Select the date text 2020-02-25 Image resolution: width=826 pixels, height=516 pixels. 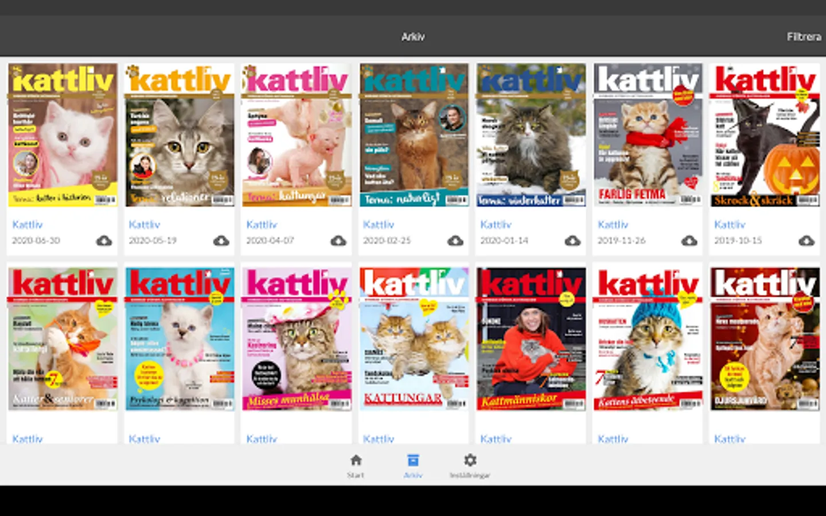point(387,240)
